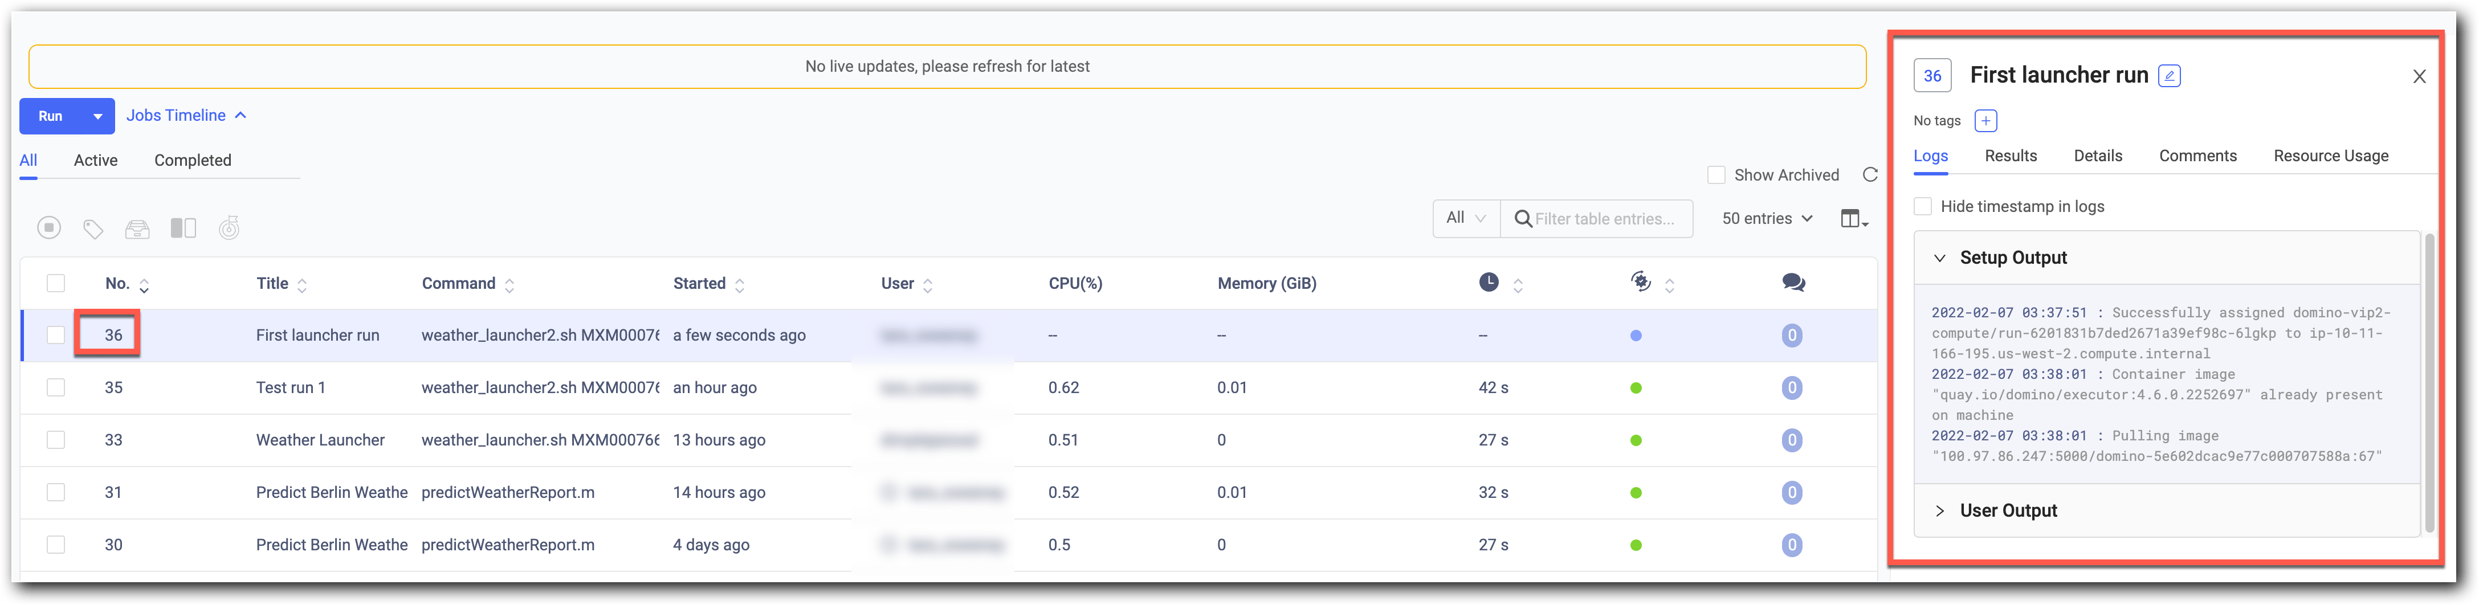Click the no live updates banner
The height and width of the screenshot is (605, 2479).
(x=947, y=66)
